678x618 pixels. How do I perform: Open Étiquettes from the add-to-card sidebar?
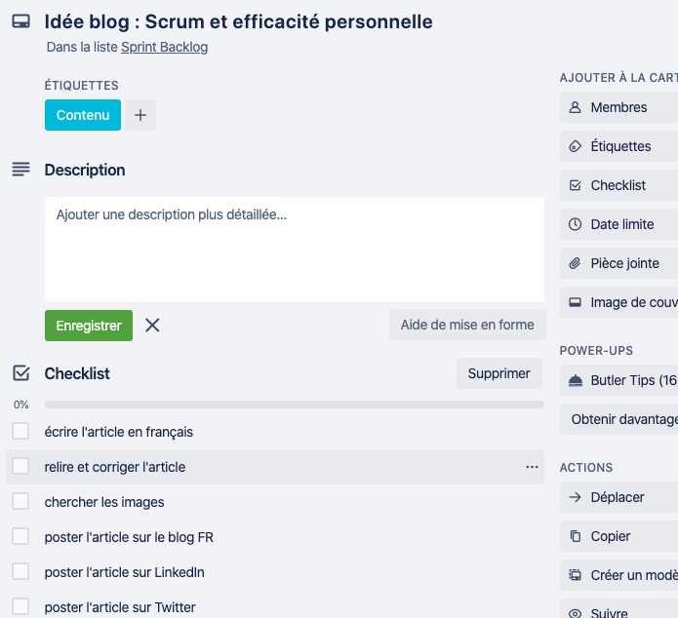[618, 146]
